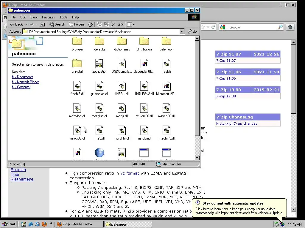Select the nssdbm3.dll file
The image size is (305, 228).
(166, 133)
